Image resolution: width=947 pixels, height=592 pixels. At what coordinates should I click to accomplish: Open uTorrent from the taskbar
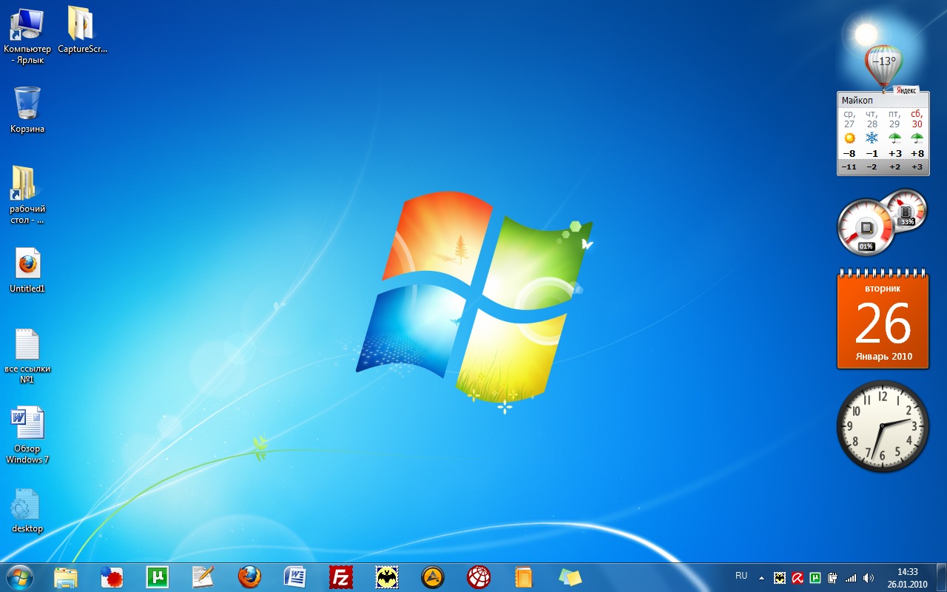tap(157, 577)
